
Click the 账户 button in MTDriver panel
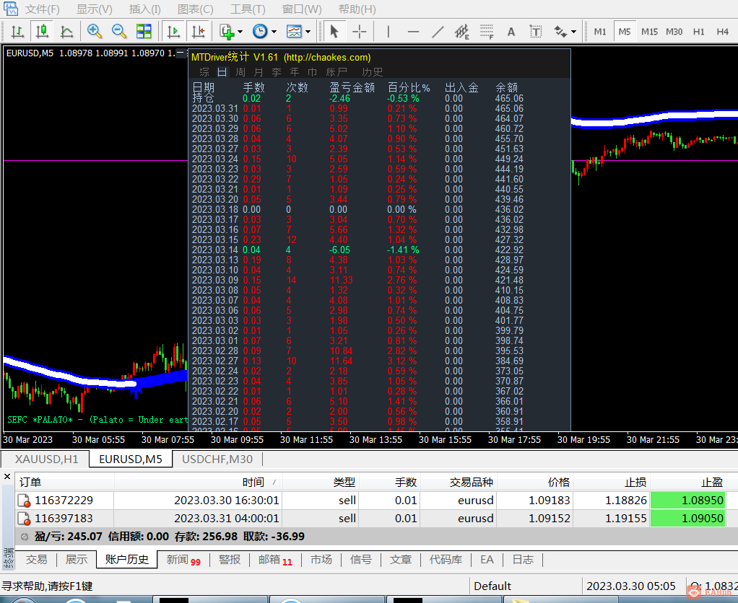tap(337, 72)
